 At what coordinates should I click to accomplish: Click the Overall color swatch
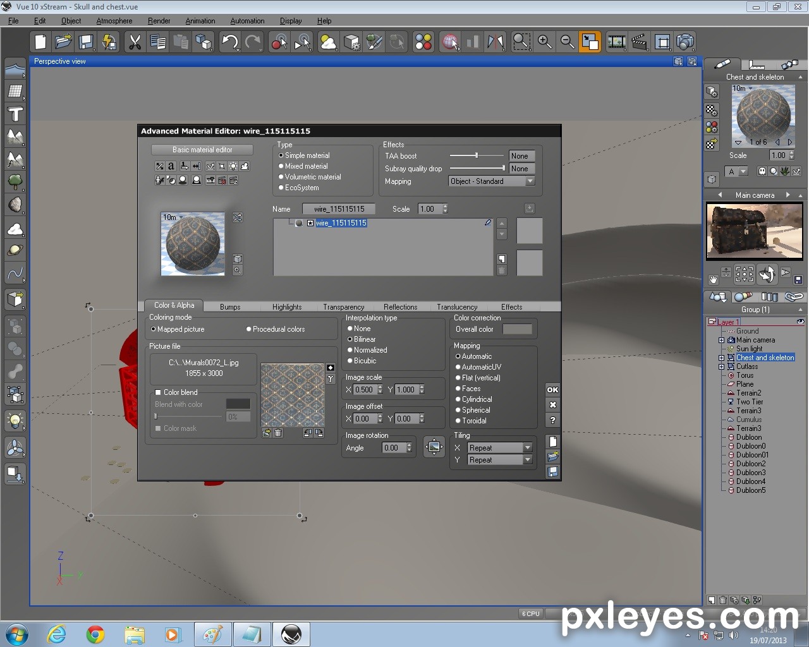[x=517, y=329]
